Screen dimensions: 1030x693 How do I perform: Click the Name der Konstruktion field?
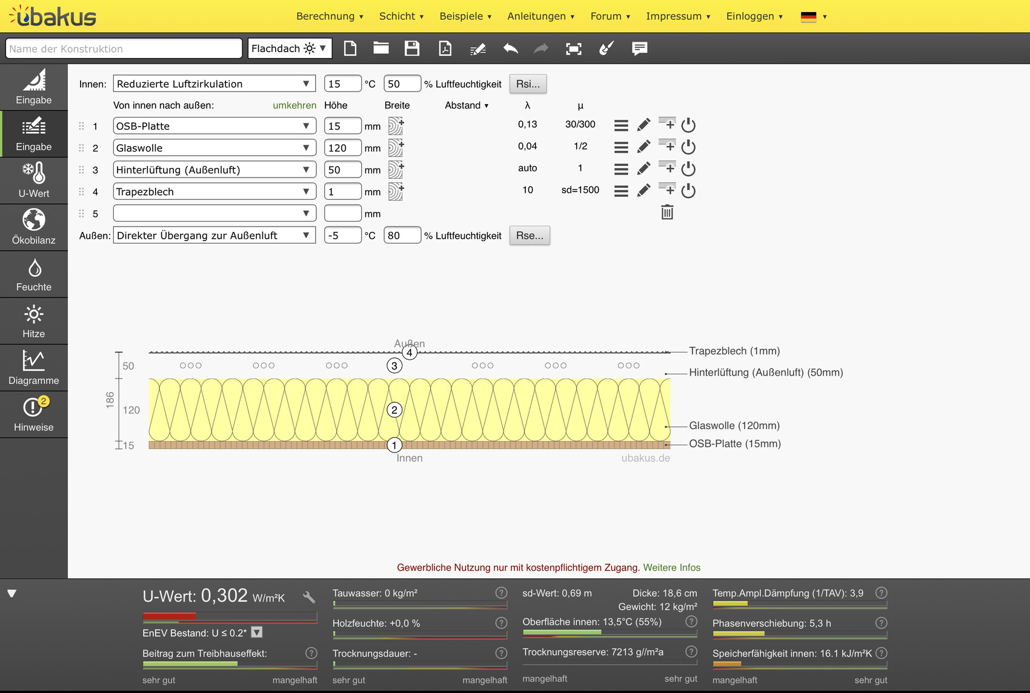[x=124, y=48]
